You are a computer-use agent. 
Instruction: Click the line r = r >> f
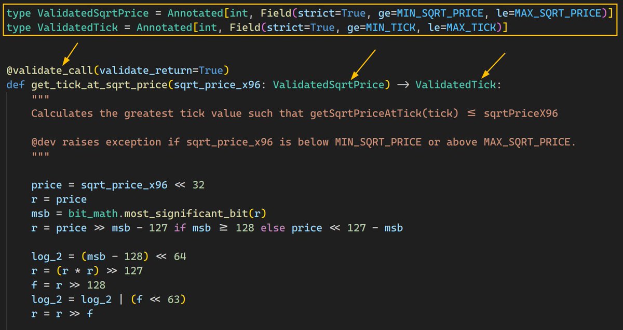coord(62,314)
